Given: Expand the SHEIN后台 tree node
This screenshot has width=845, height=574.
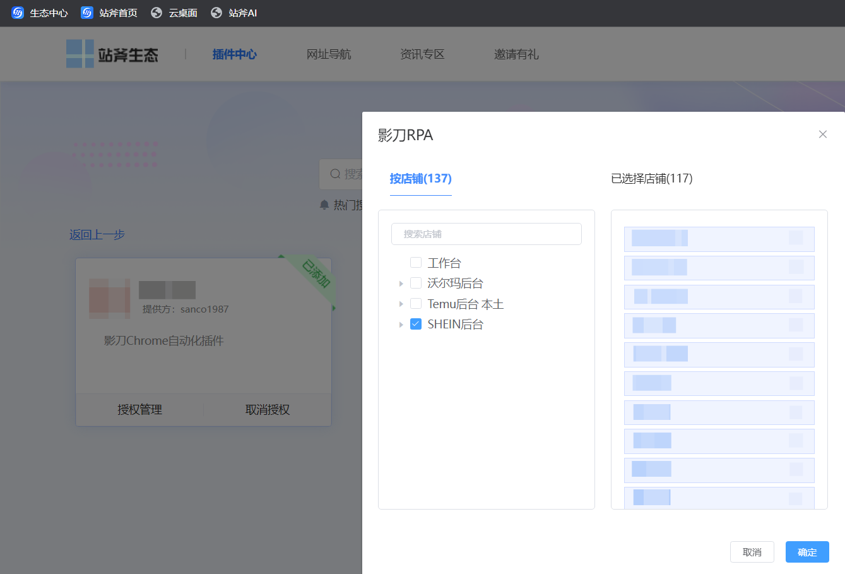Looking at the screenshot, I should coord(401,325).
